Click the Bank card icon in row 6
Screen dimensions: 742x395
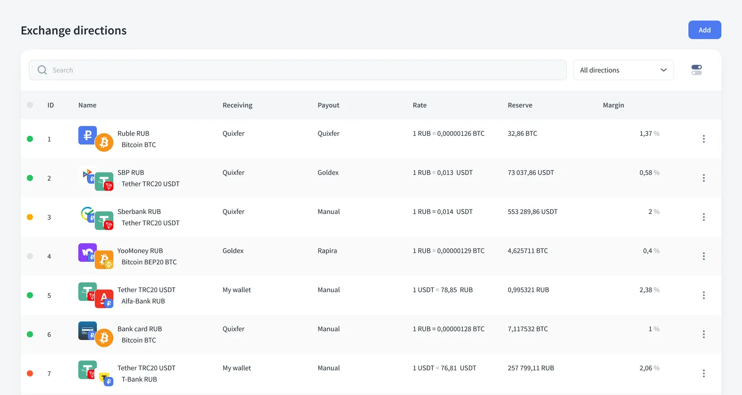[87, 331]
